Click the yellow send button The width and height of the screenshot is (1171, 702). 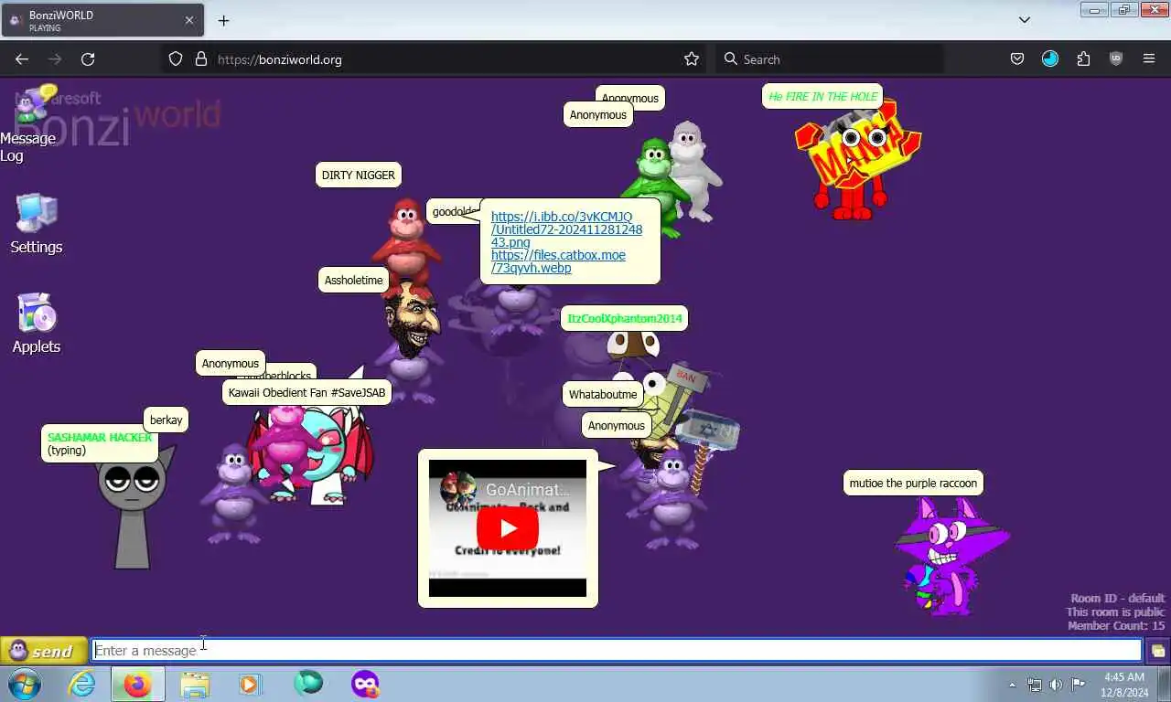pos(43,651)
